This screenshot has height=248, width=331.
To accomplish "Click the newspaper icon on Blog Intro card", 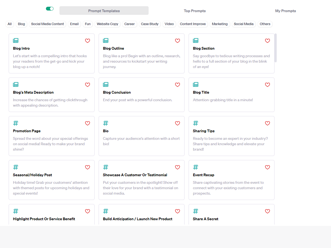I will point(15,40).
